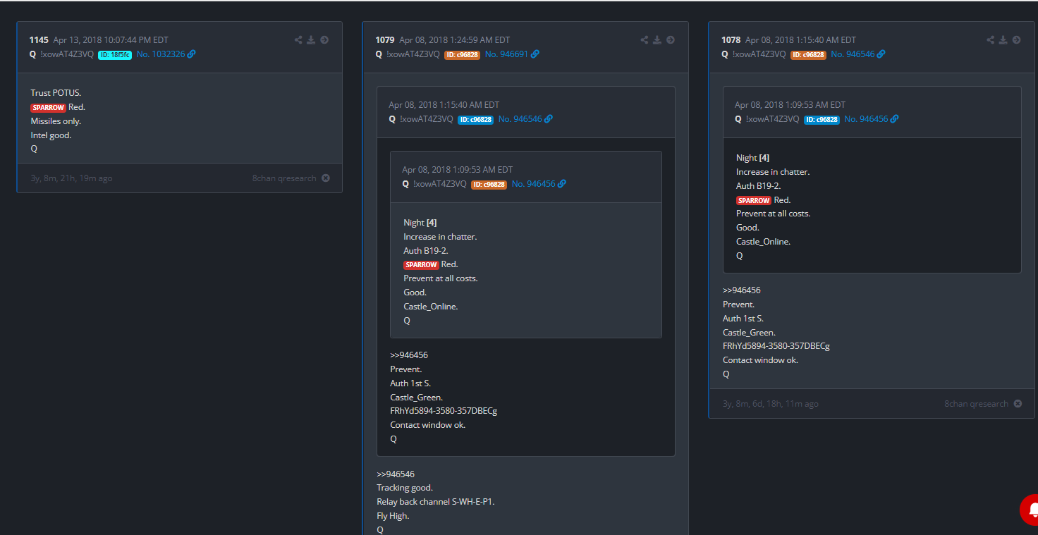The height and width of the screenshot is (535, 1038).
Task: Click chain icon beside No. 946456 inside post 1079
Action: tap(562, 184)
